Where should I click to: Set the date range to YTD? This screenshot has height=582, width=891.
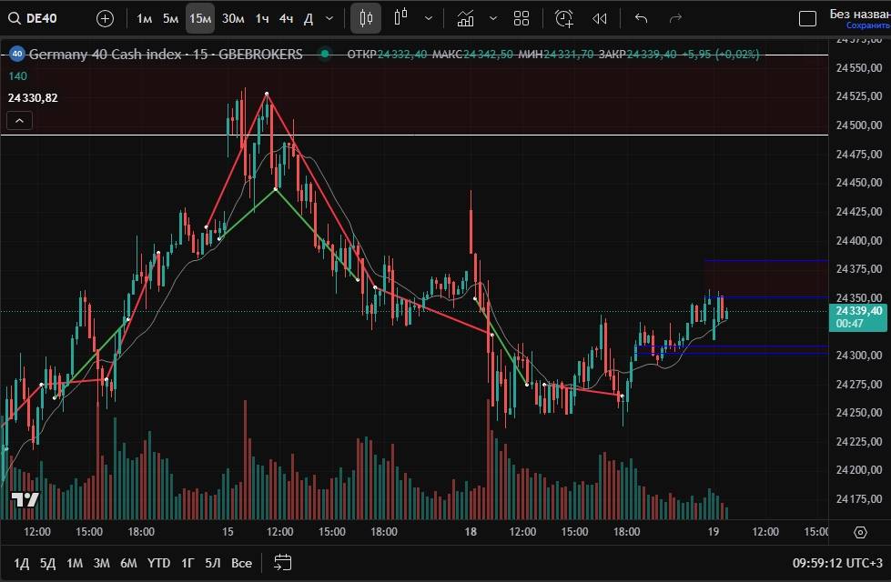click(x=158, y=563)
